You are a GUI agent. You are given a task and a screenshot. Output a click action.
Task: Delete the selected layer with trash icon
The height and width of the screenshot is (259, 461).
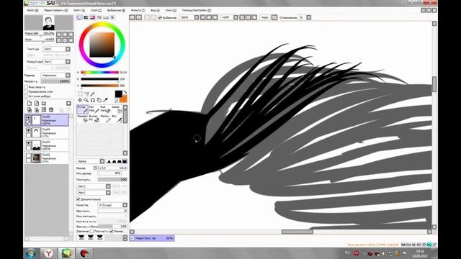tap(51, 110)
